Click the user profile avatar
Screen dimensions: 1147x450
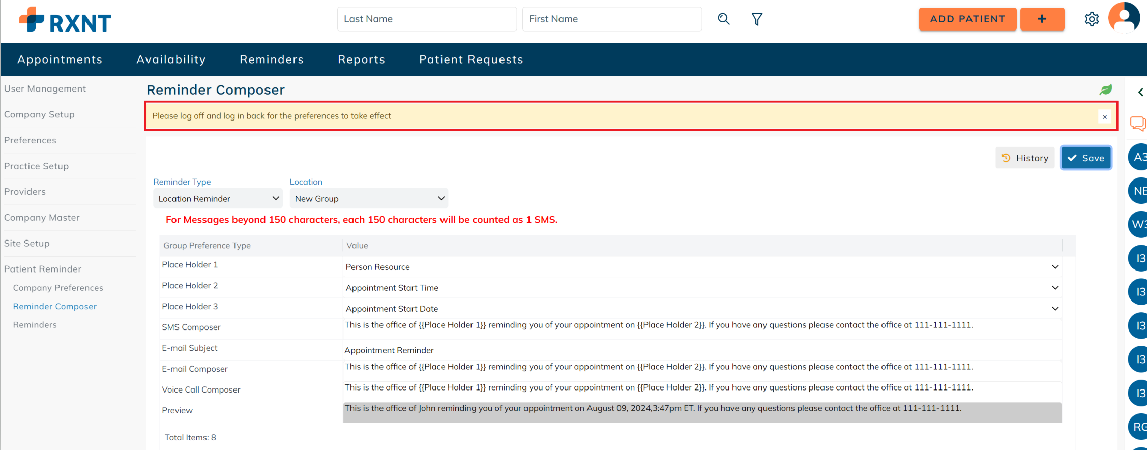pyautogui.click(x=1124, y=18)
